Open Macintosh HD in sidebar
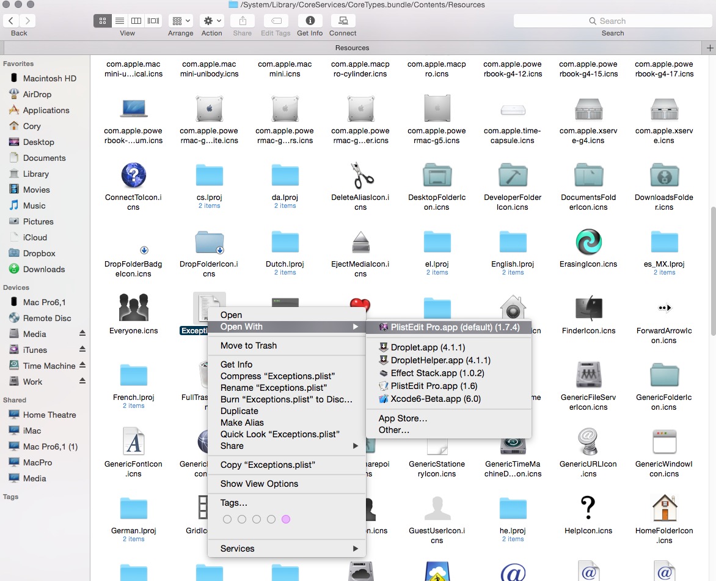The image size is (716, 581). pyautogui.click(x=49, y=78)
